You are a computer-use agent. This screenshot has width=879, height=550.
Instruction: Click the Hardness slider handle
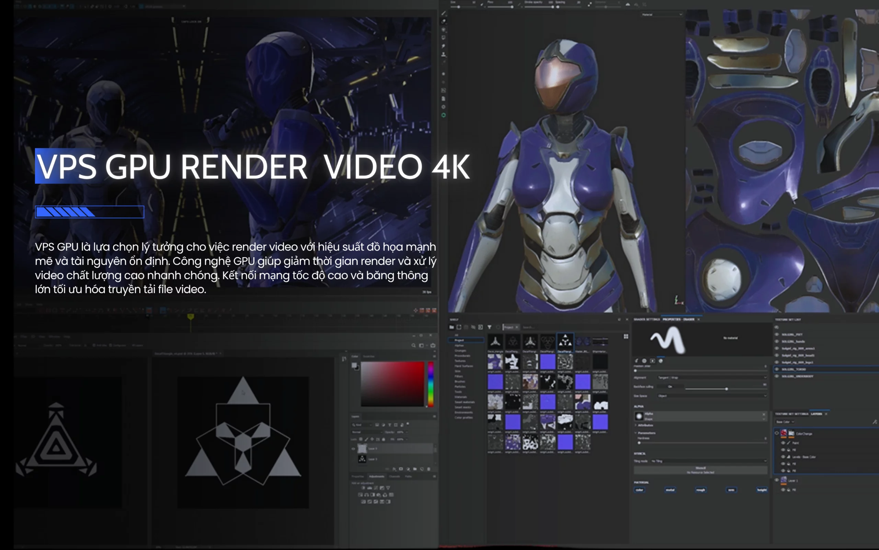pyautogui.click(x=639, y=443)
